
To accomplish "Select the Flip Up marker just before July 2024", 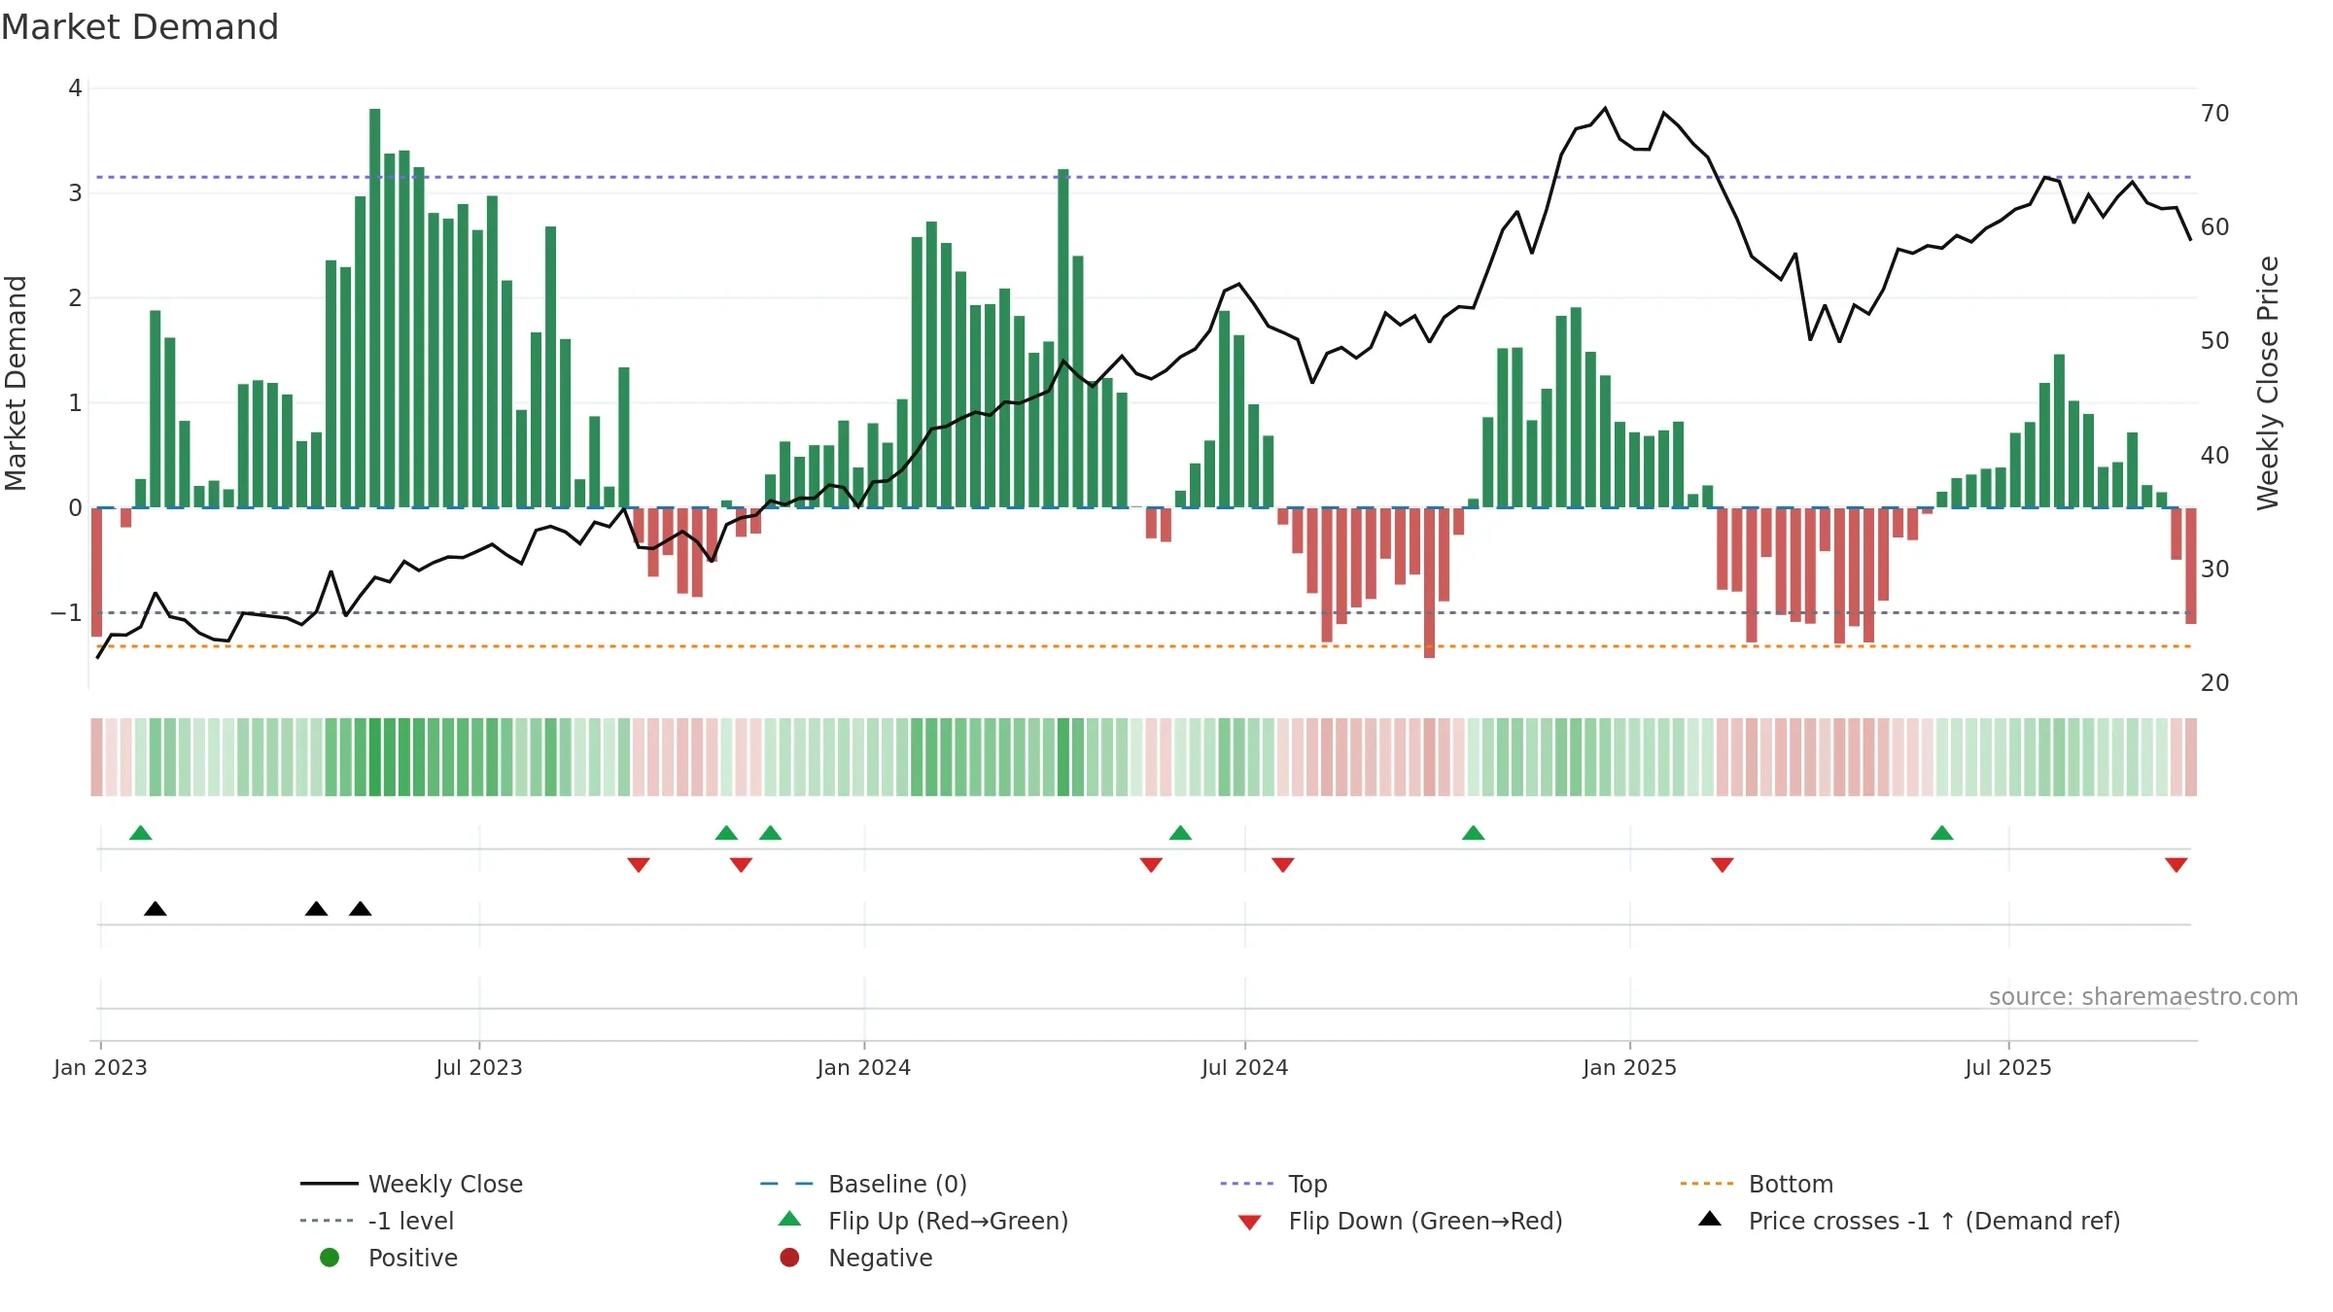I will (1180, 833).
